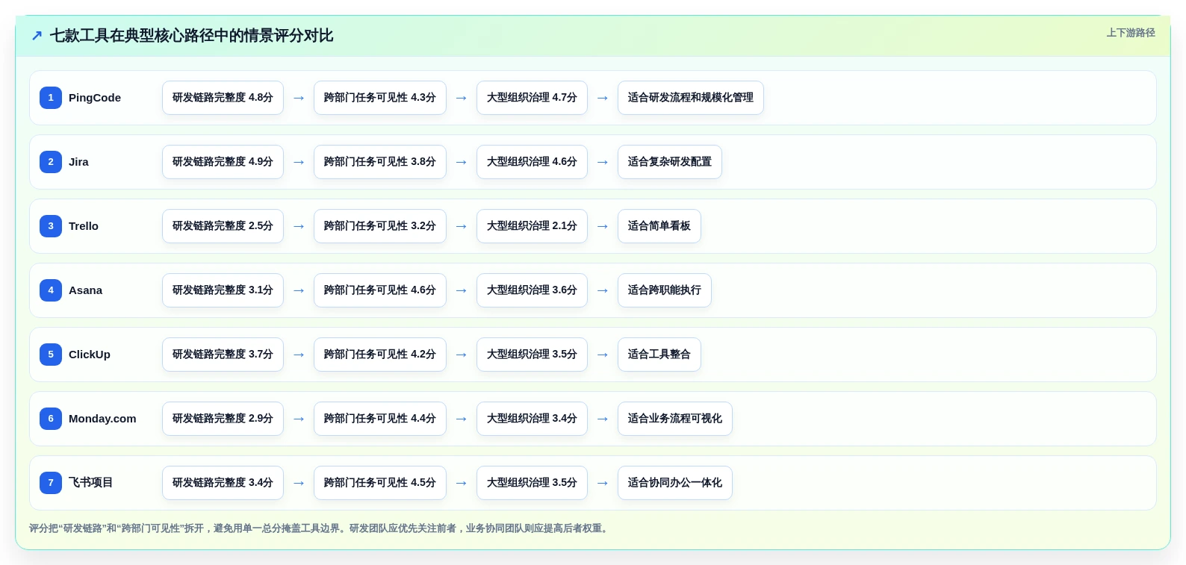Click PingCode's 跨部门任务可见性 4.3分 chip
Image resolution: width=1186 pixels, height=565 pixels.
380,98
